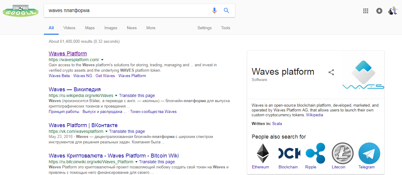The width and height of the screenshot is (402, 175).
Task: Open the Get Waves sitelink
Action: tap(105, 76)
